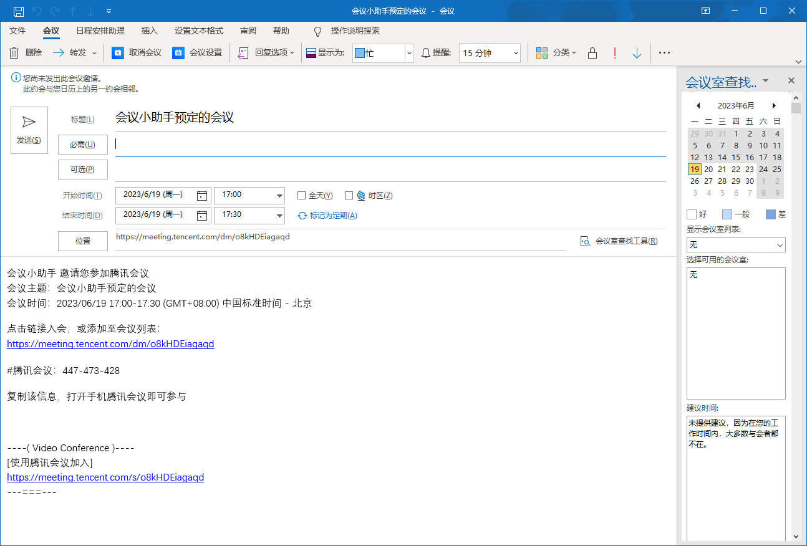
Task: Click the Private lock icon
Action: 592,53
